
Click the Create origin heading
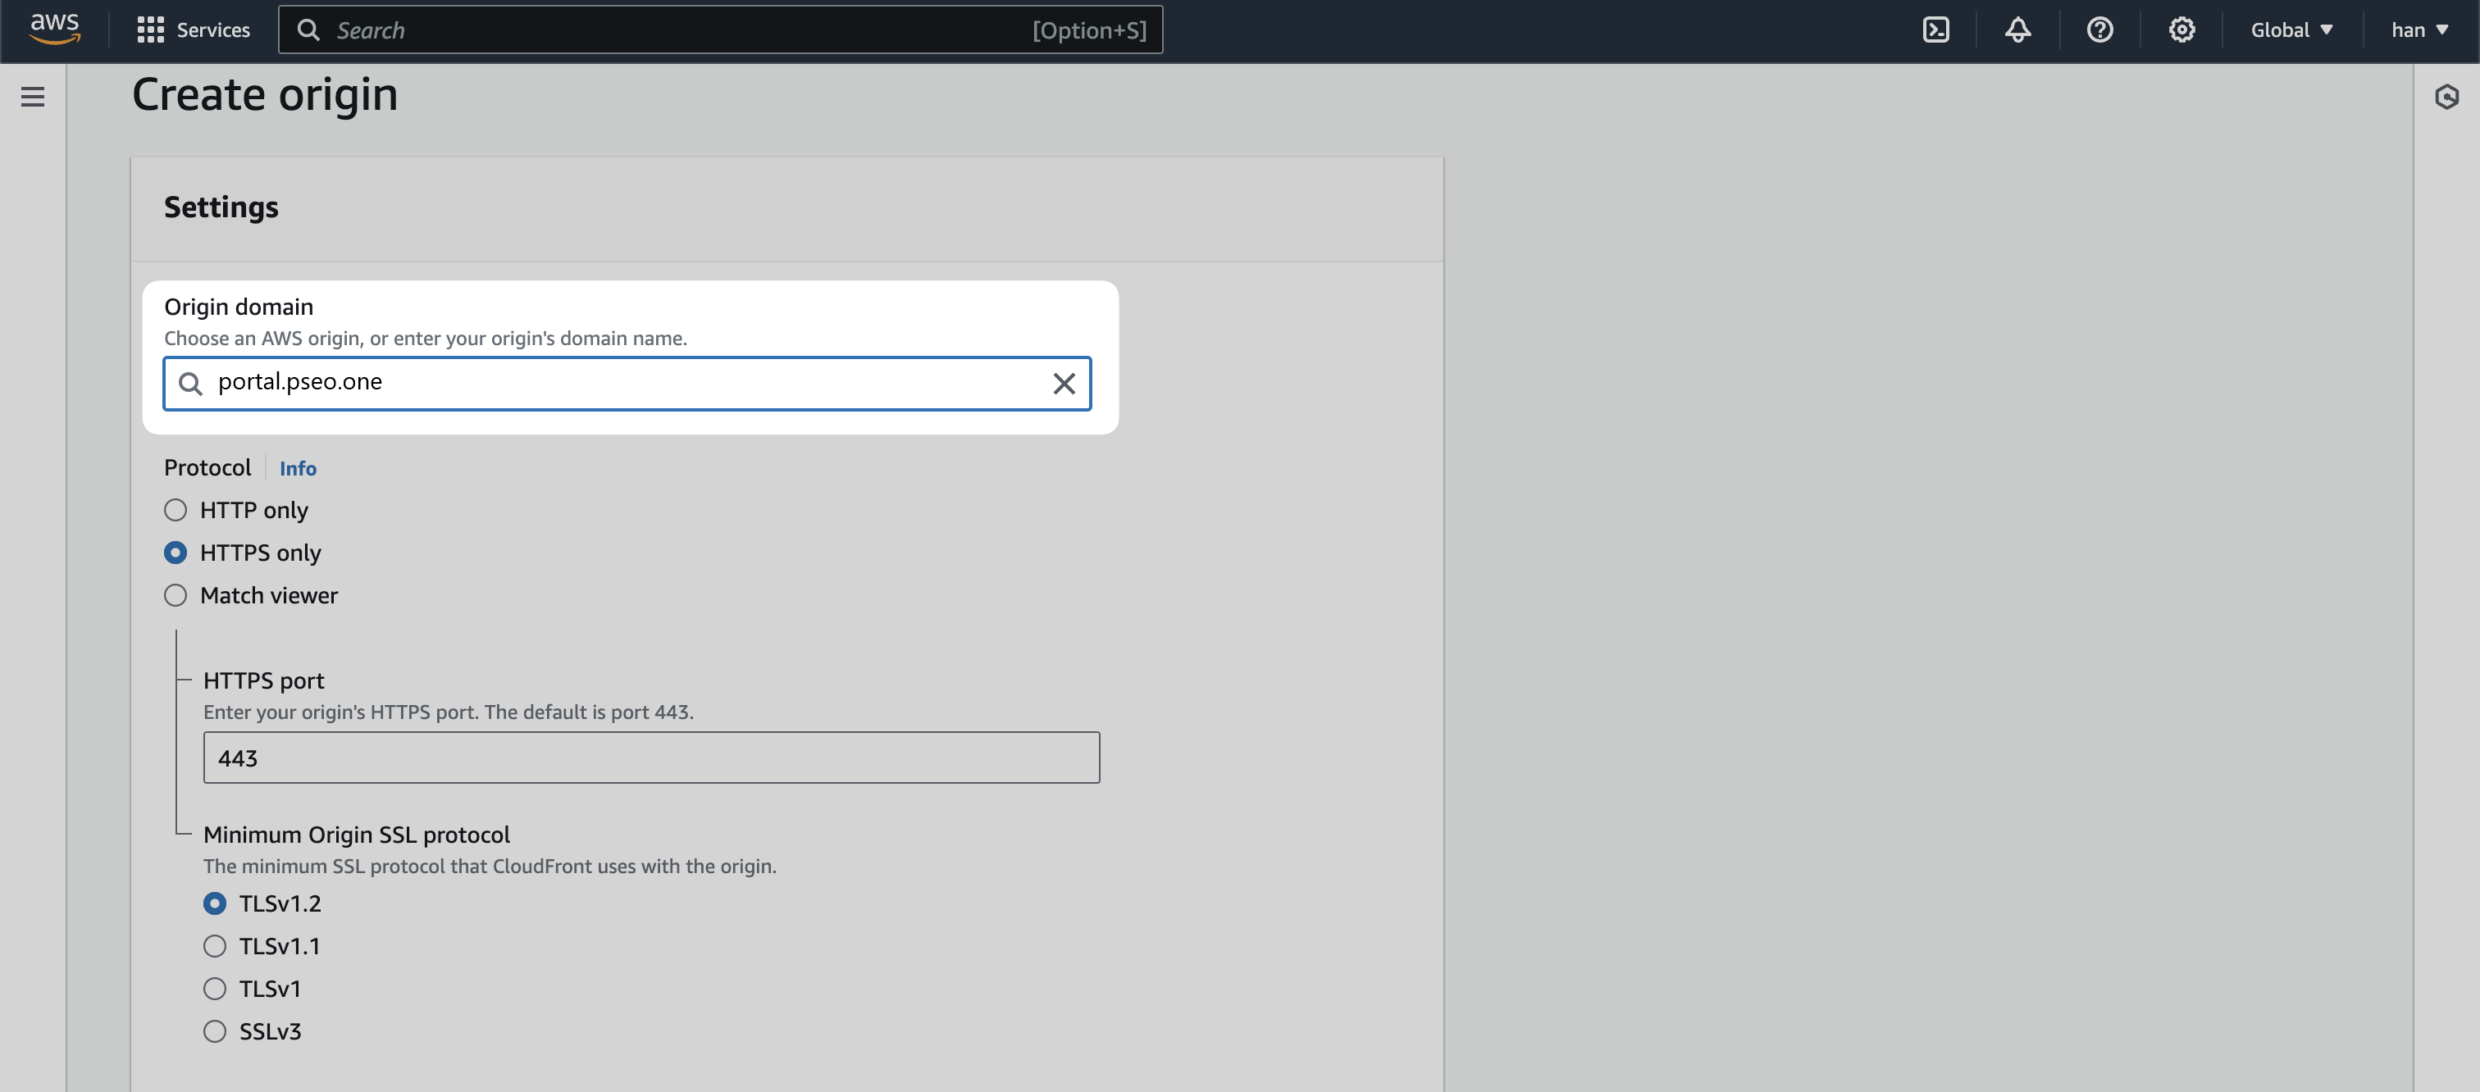pos(265,94)
